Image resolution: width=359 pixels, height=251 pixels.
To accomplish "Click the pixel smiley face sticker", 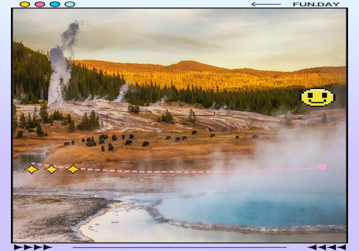I will [x=317, y=97].
